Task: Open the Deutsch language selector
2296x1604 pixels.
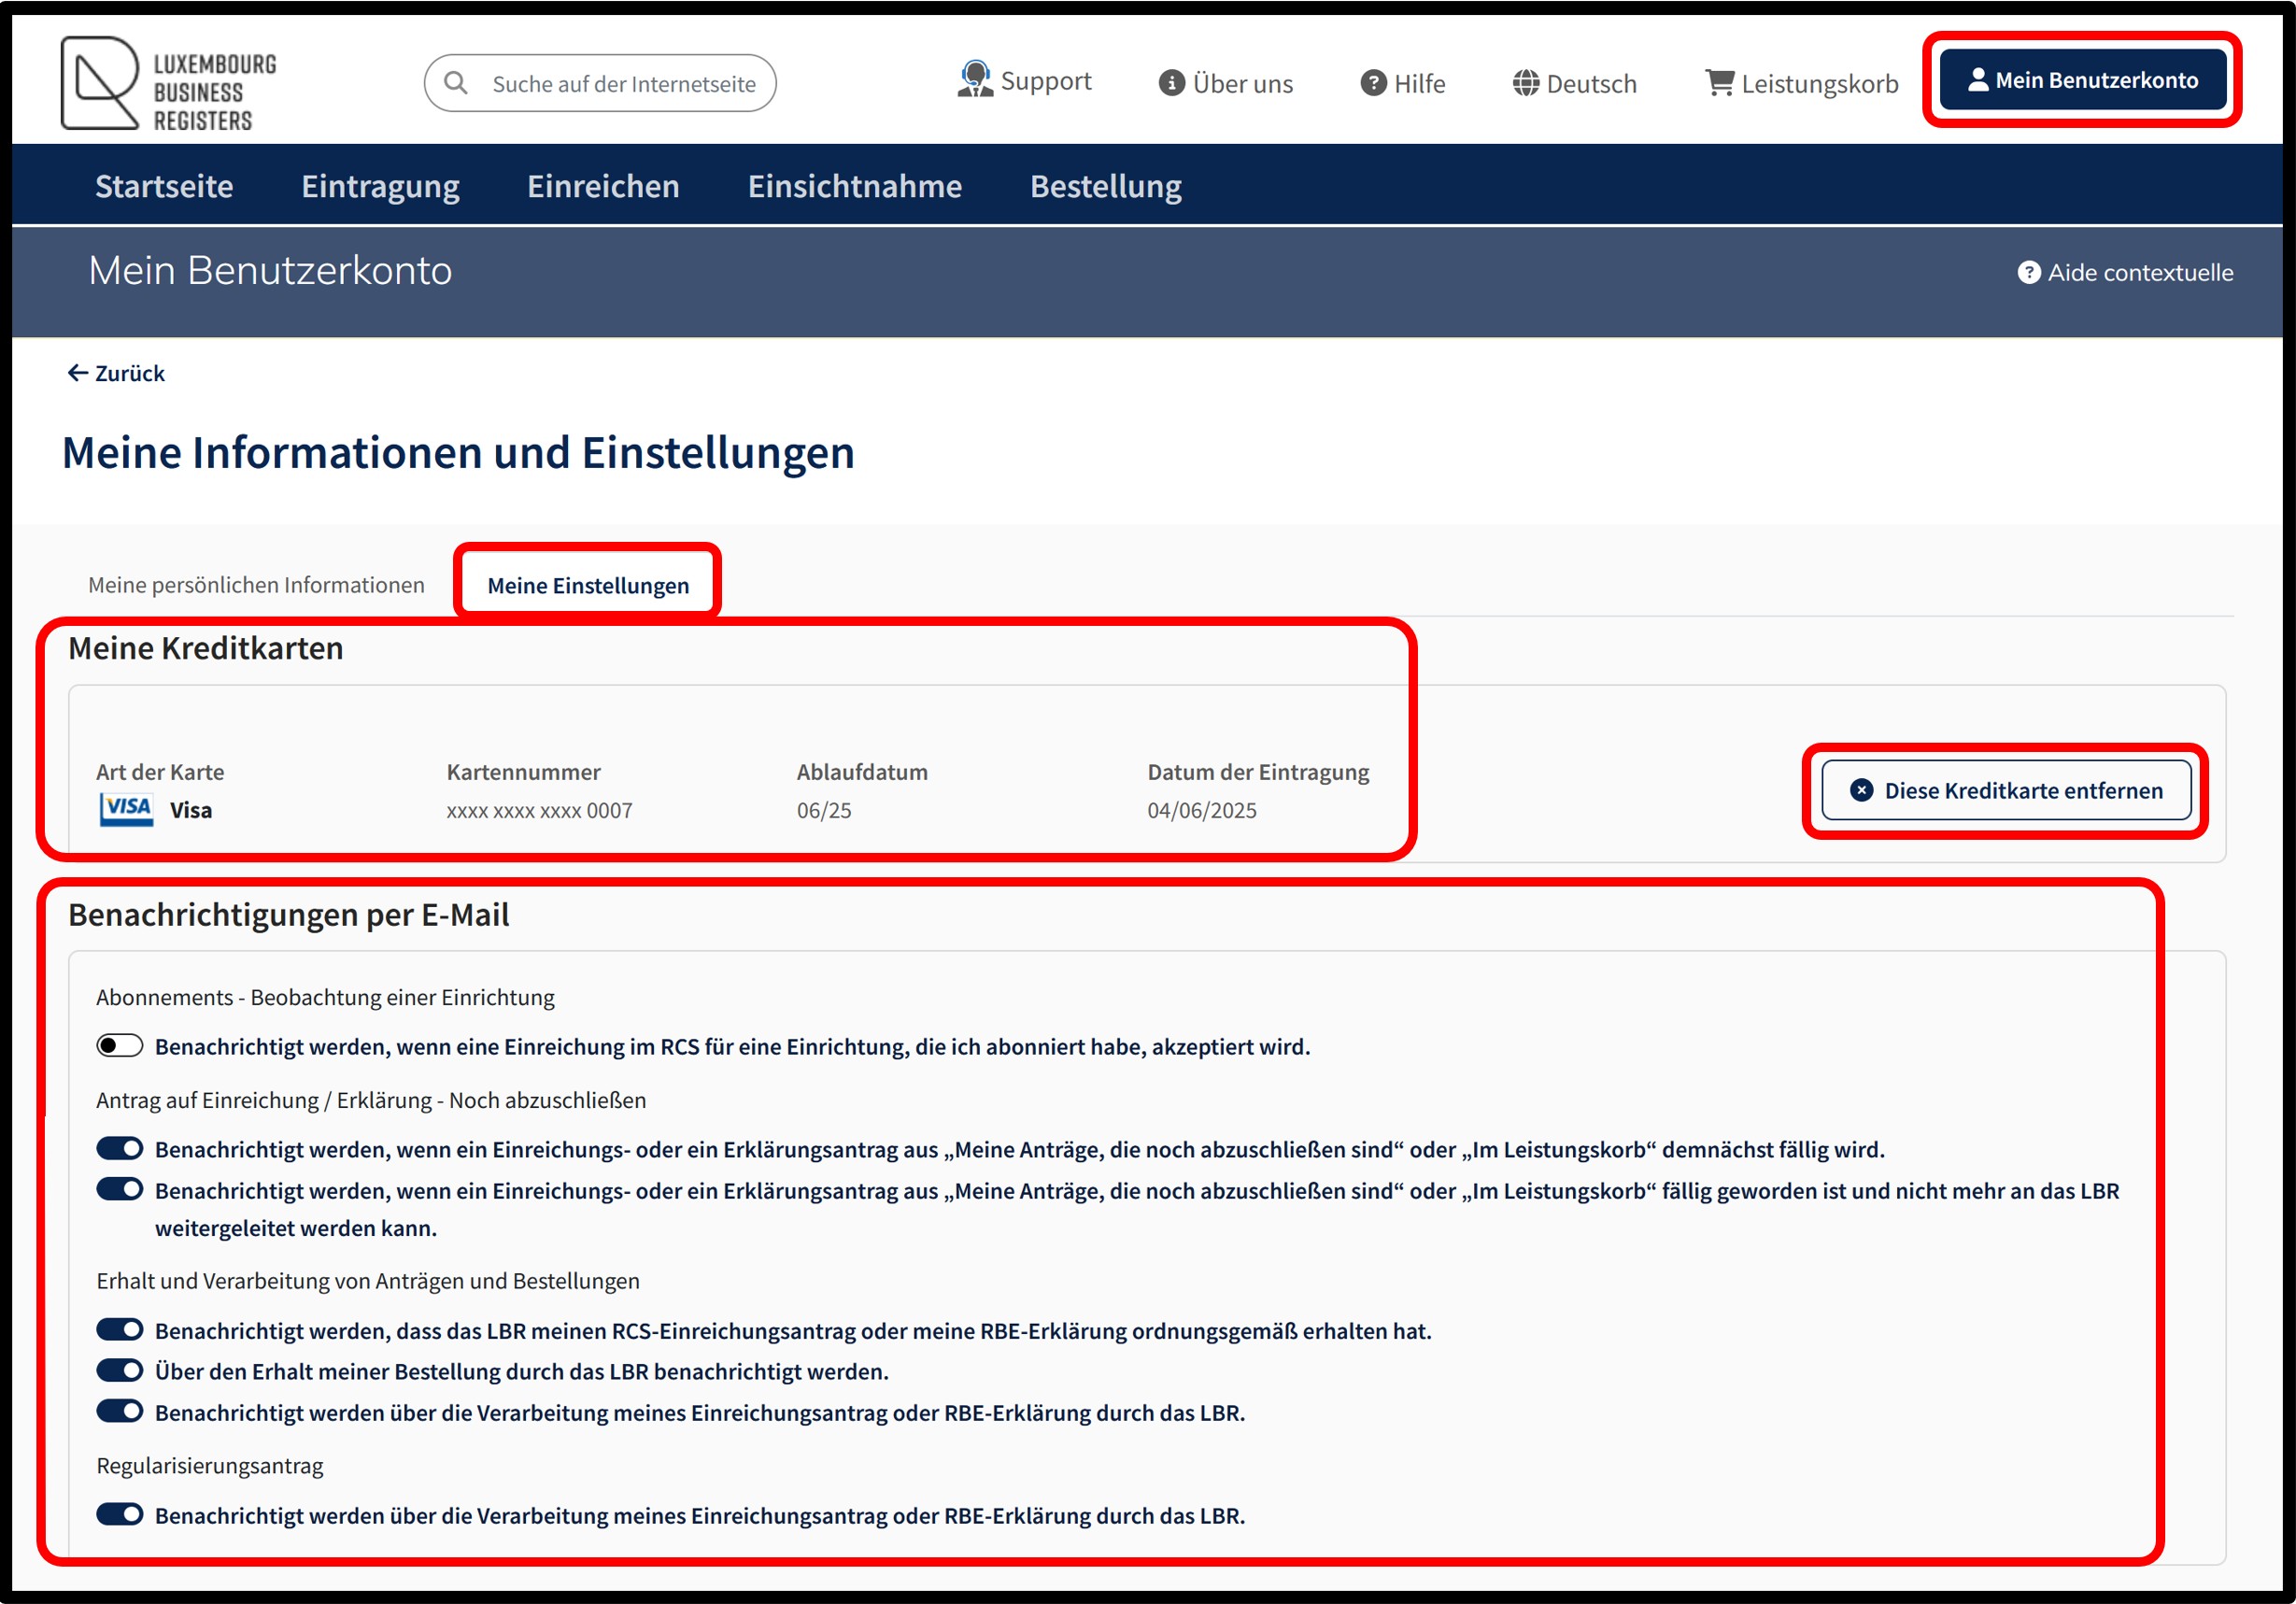Action: [1574, 83]
